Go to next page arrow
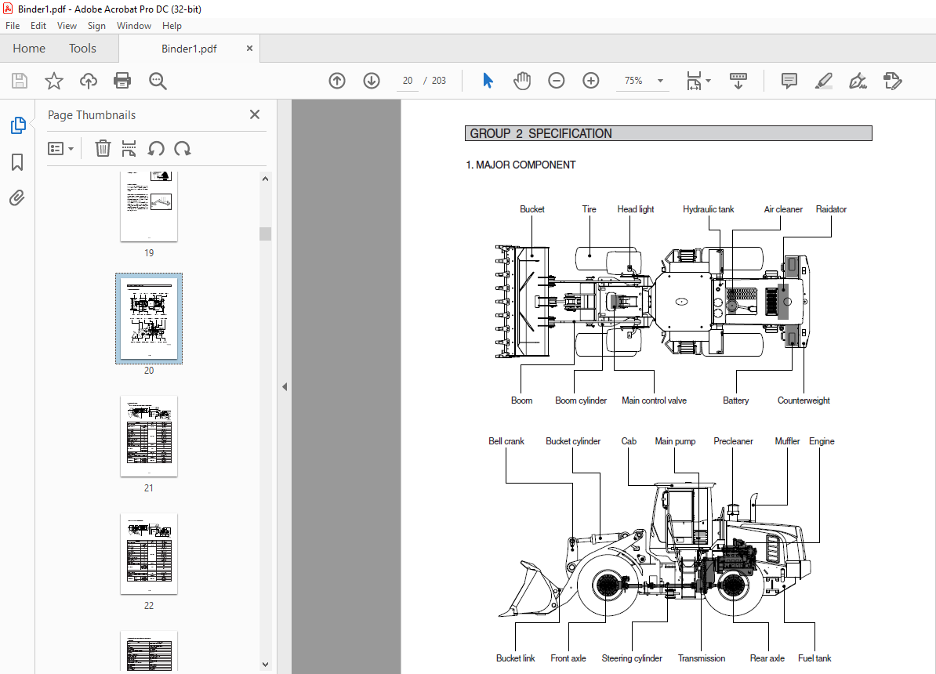The image size is (936, 674). coord(372,81)
